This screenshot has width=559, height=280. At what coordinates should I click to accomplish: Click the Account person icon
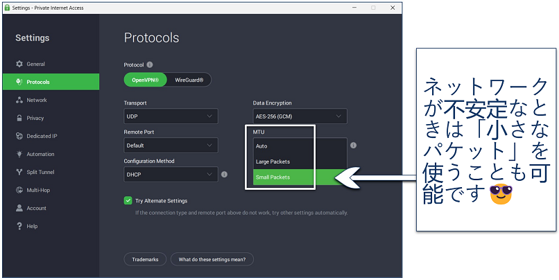click(x=19, y=208)
